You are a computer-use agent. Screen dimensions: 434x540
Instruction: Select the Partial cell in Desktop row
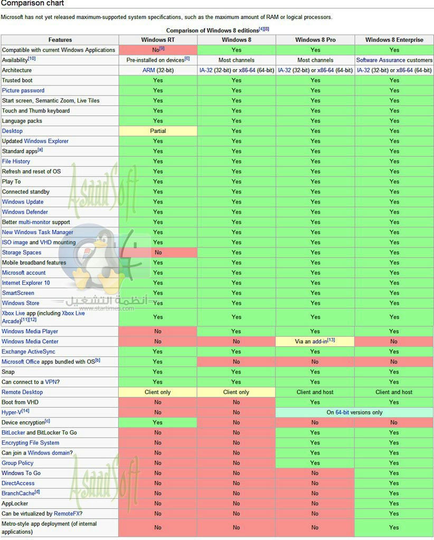pos(158,131)
